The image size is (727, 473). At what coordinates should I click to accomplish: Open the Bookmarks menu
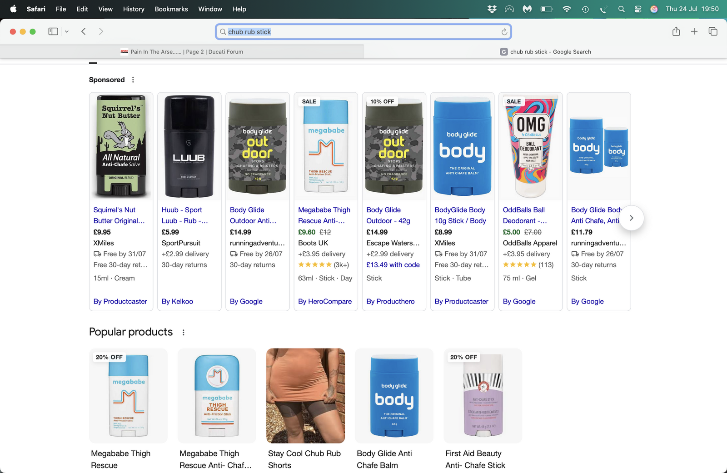click(171, 9)
